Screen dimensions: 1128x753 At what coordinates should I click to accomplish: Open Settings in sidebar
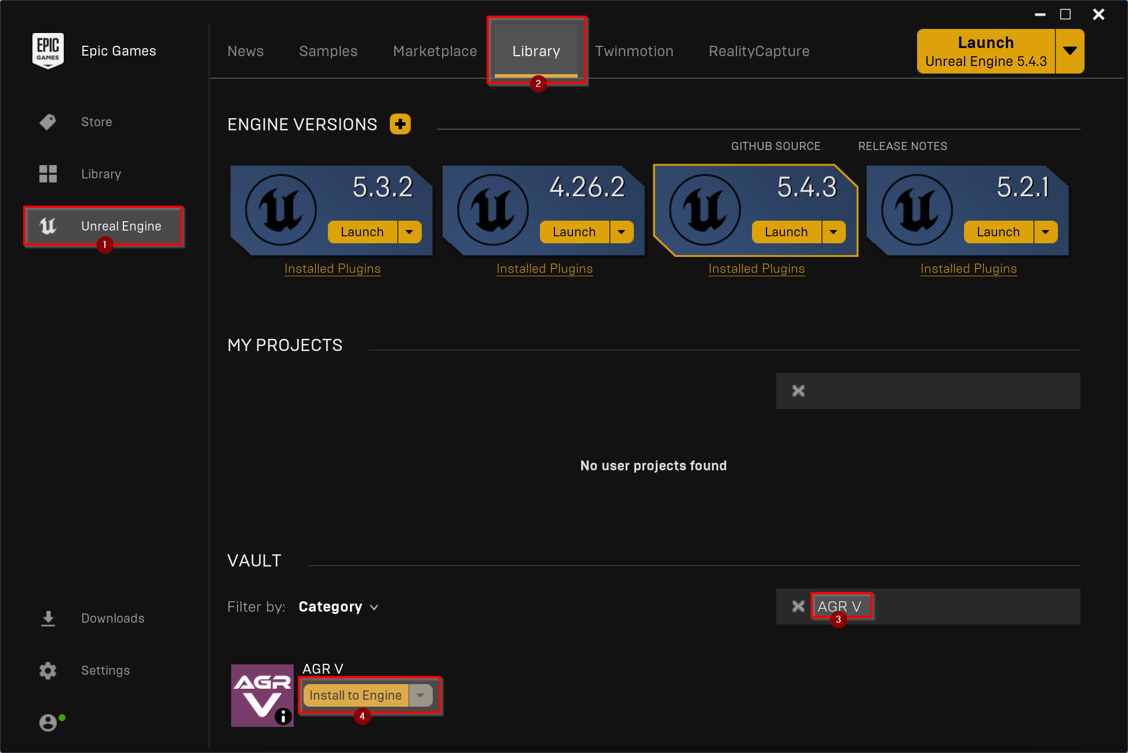[105, 671]
